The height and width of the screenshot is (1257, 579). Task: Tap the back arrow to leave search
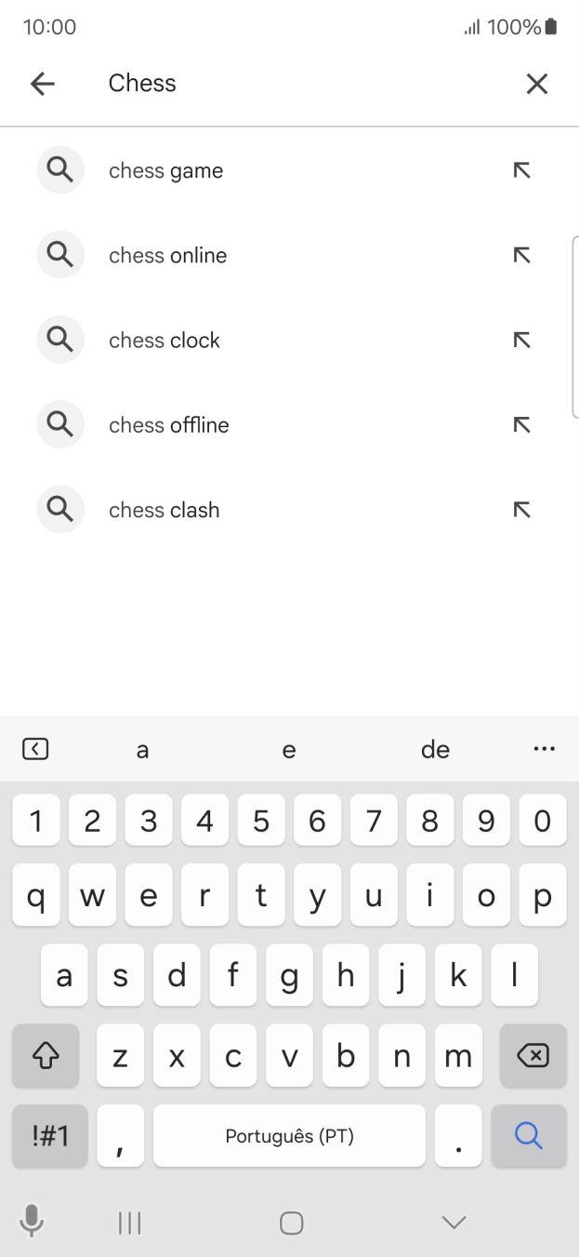click(42, 84)
